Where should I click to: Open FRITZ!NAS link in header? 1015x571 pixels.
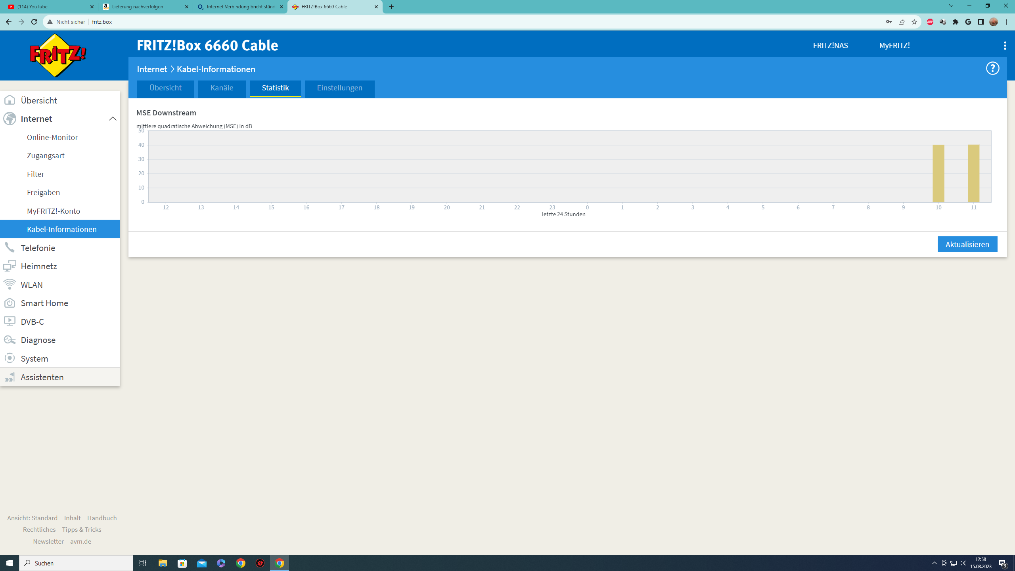point(830,46)
